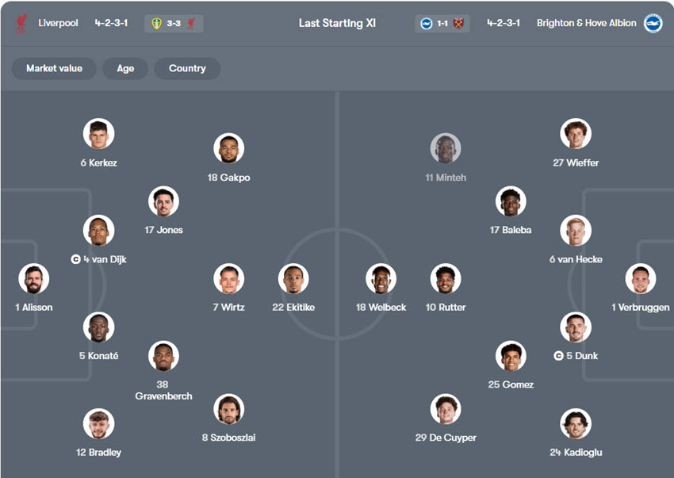The height and width of the screenshot is (478, 674).
Task: Click the Brighton & Hove Albion crest
Action: pyautogui.click(x=653, y=24)
